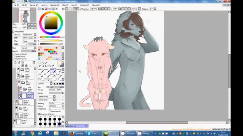Click the navigator canvas thumbnail
The width and height of the screenshot is (243, 136).
pyautogui.click(x=24, y=15)
